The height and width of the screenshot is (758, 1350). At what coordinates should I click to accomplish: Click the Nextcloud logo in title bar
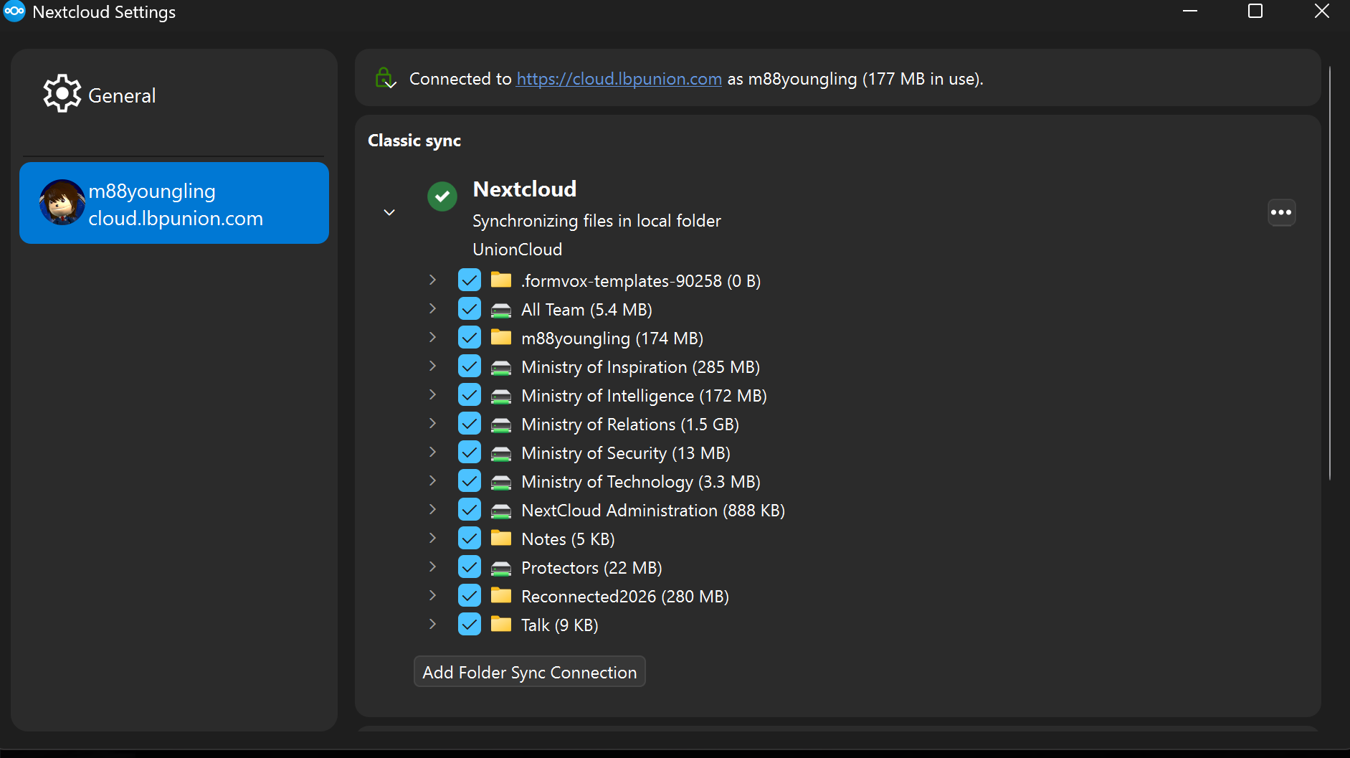pos(14,11)
